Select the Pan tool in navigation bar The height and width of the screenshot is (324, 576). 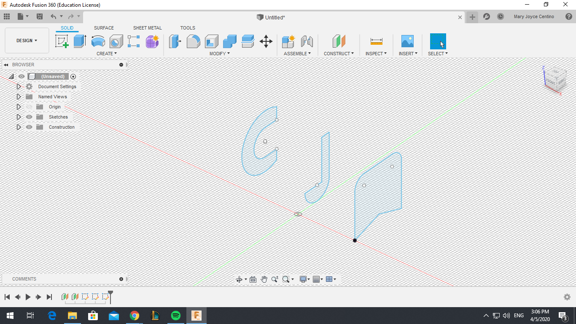pyautogui.click(x=264, y=279)
